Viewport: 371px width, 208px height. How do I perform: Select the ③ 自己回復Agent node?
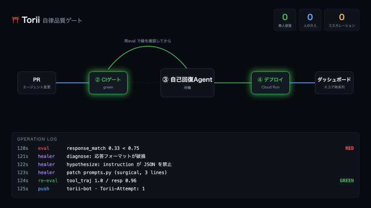click(187, 83)
